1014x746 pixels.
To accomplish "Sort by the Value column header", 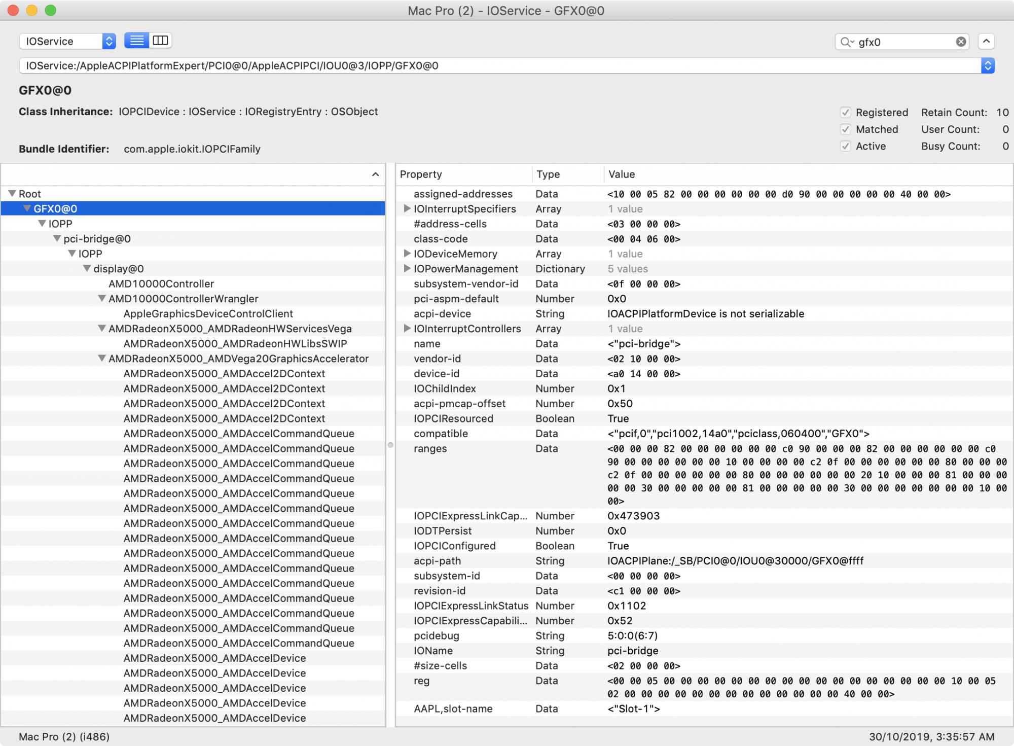I will [808, 174].
